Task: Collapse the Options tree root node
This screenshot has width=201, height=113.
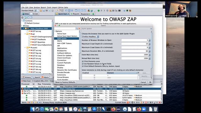Action: 55,31
